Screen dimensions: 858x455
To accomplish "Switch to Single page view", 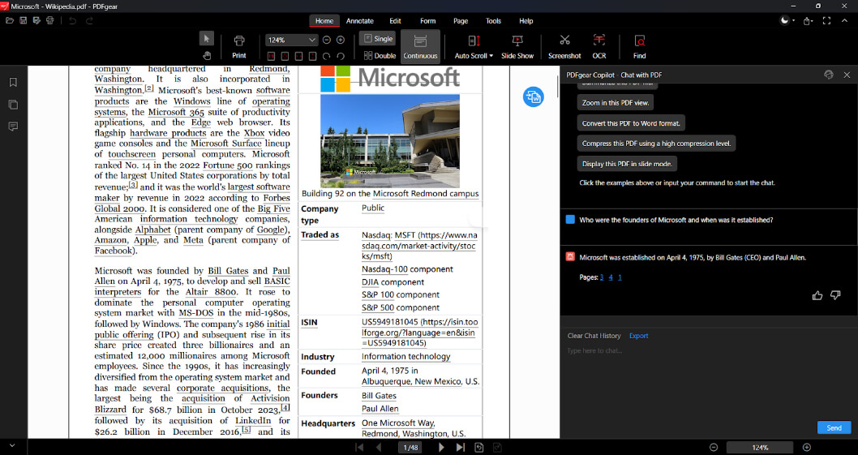I will pyautogui.click(x=378, y=39).
